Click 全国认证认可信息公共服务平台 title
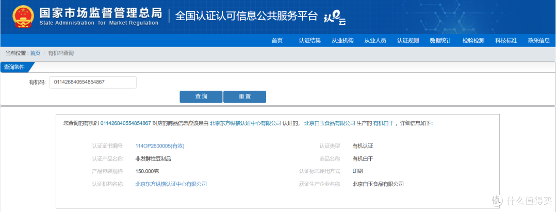Image resolution: width=557 pixels, height=212 pixels. click(x=246, y=16)
